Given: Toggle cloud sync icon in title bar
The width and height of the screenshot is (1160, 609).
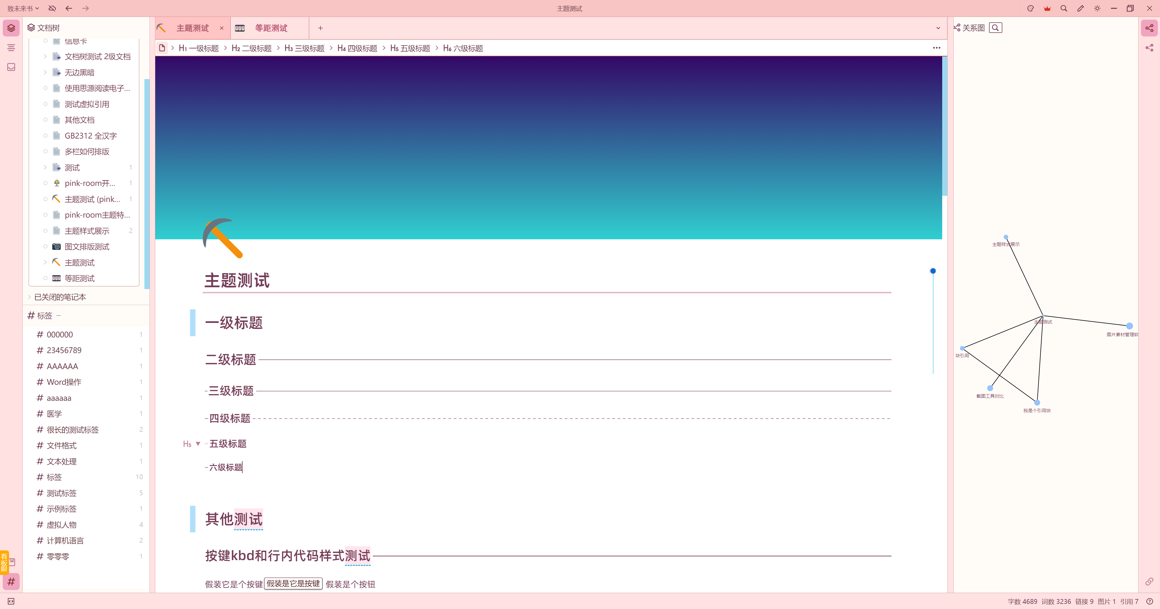Looking at the screenshot, I should 52,8.
